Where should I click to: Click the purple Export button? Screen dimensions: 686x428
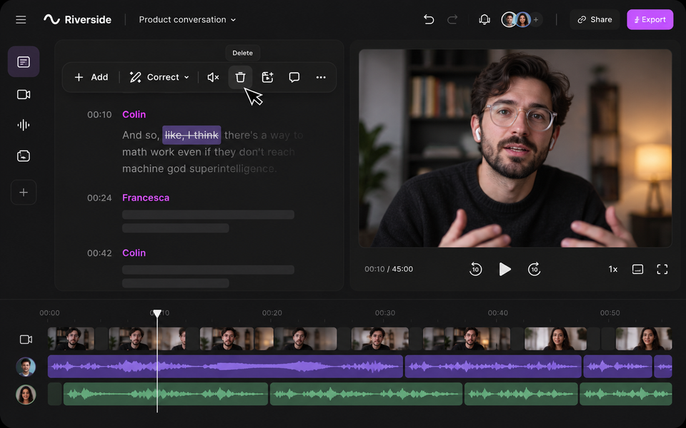point(650,20)
